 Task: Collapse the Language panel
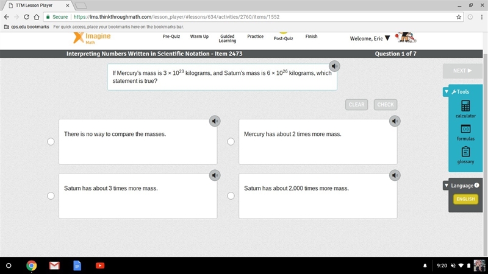pyautogui.click(x=447, y=186)
